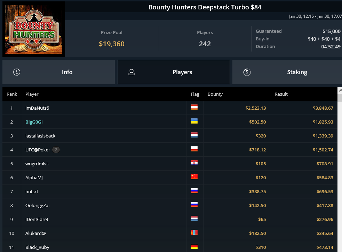This screenshot has height=252, width=342.
Task: Click the dollar coin Staking icon
Action: pos(247,72)
